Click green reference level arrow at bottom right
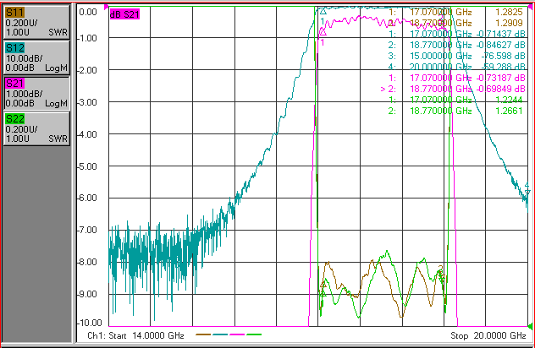Screen dimensions: 535x348 point(530,326)
